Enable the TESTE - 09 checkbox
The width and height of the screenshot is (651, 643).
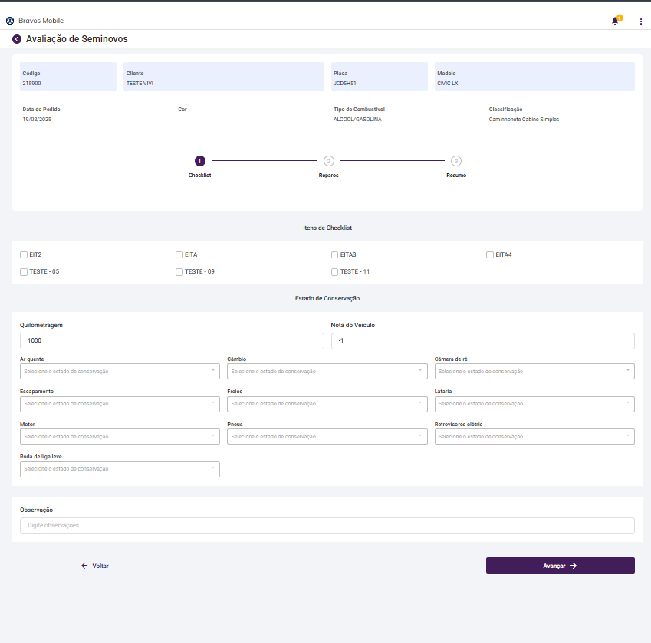coord(179,271)
